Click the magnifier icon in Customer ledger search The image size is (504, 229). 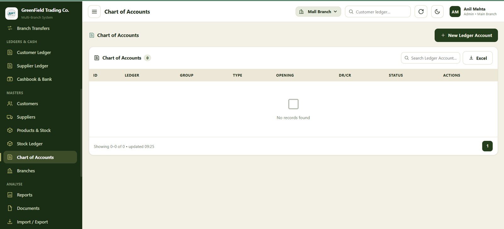(351, 12)
